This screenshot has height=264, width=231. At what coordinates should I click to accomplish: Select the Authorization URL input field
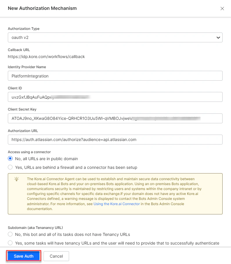[115, 140]
